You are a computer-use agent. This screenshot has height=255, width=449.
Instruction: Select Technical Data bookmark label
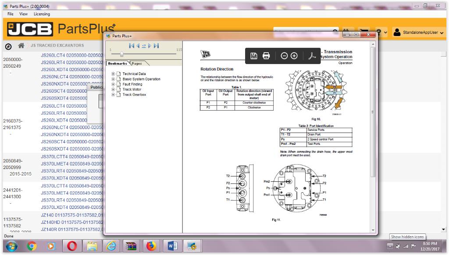tap(134, 74)
